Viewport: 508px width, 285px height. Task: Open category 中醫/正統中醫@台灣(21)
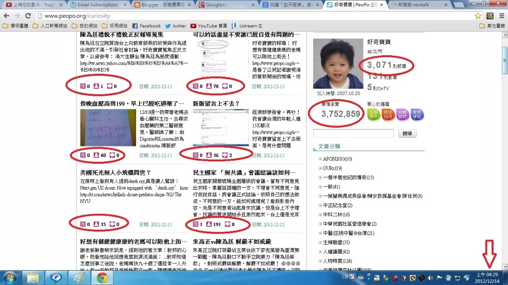click(349, 233)
